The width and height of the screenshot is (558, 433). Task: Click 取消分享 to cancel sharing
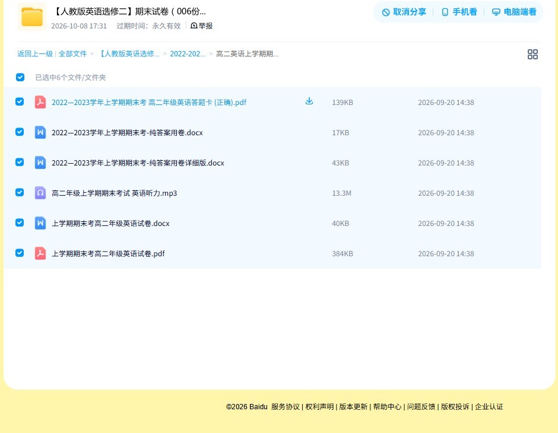pyautogui.click(x=404, y=12)
